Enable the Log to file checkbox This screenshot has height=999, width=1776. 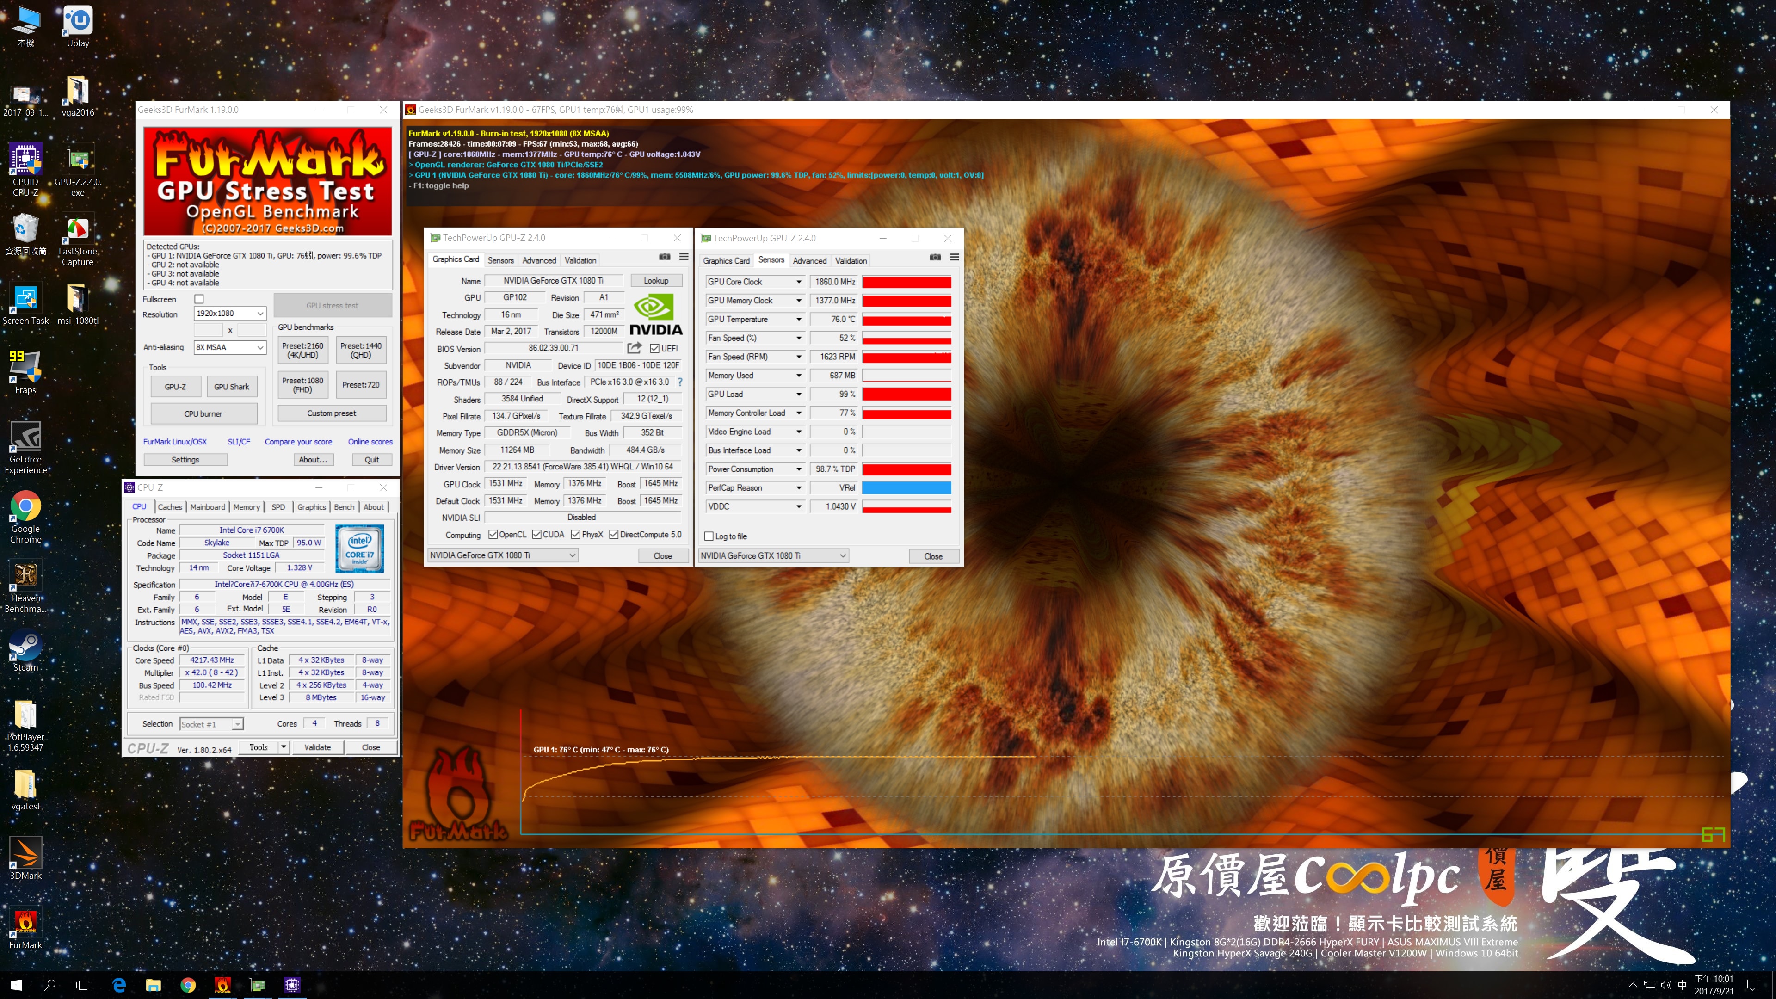point(708,536)
